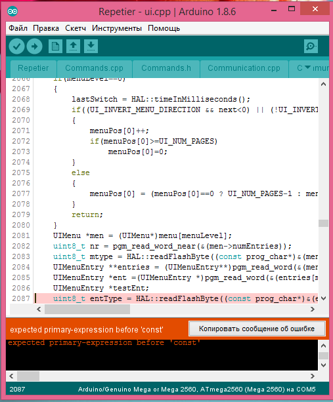Viewport: 333px width, 402px height.
Task: Switch to the Communication.cpp tab
Action: (x=244, y=68)
